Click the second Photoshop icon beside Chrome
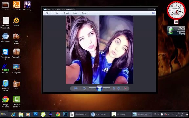 (65, 114)
